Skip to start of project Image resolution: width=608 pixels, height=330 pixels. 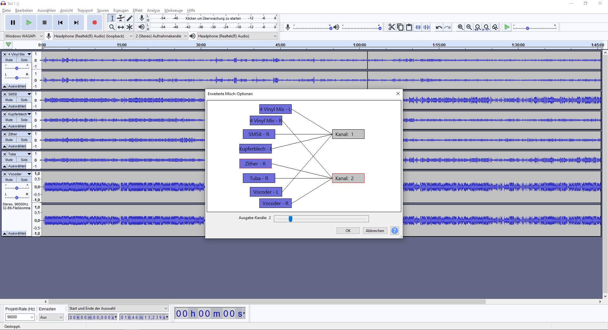pyautogui.click(x=60, y=23)
